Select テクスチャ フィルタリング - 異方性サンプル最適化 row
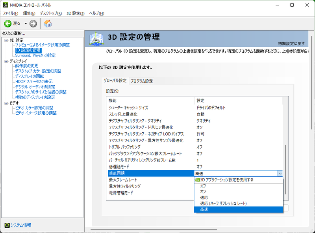Viewport: 315px width, 233px height. tap(195, 140)
